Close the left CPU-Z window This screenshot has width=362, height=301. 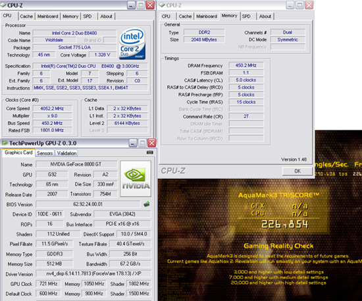(x=150, y=5)
